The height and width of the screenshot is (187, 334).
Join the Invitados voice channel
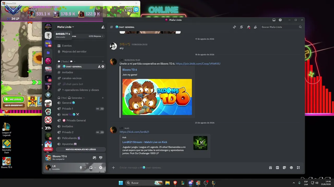click(x=81, y=126)
